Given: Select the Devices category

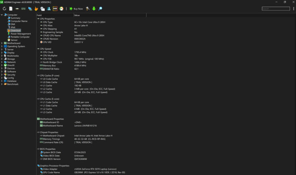Looking at the screenshot, I should (10, 68).
